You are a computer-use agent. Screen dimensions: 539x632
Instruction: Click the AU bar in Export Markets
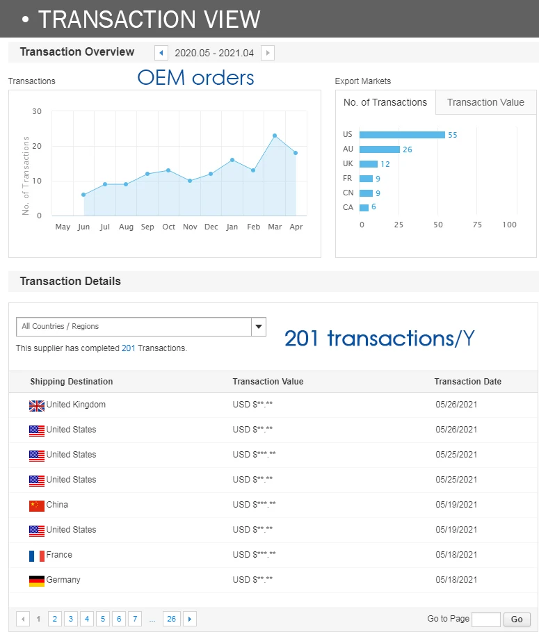coord(380,149)
